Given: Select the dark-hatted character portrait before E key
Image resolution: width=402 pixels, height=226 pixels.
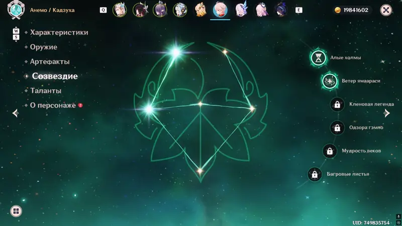Looking at the screenshot, I should [x=281, y=10].
